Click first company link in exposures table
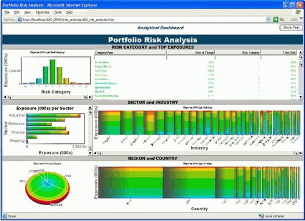 click(x=102, y=63)
